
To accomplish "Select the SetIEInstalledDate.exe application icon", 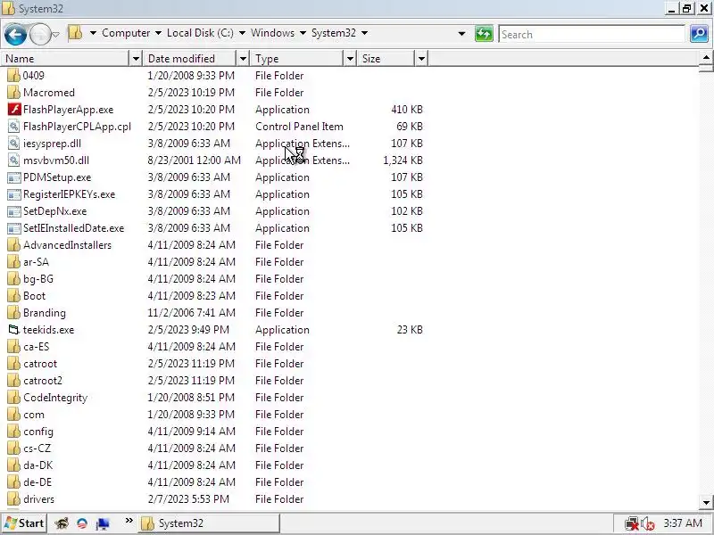I will coord(14,228).
